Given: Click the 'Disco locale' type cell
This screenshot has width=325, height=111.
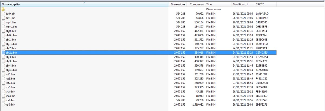Looking at the screenshot, I should pos(213,9).
